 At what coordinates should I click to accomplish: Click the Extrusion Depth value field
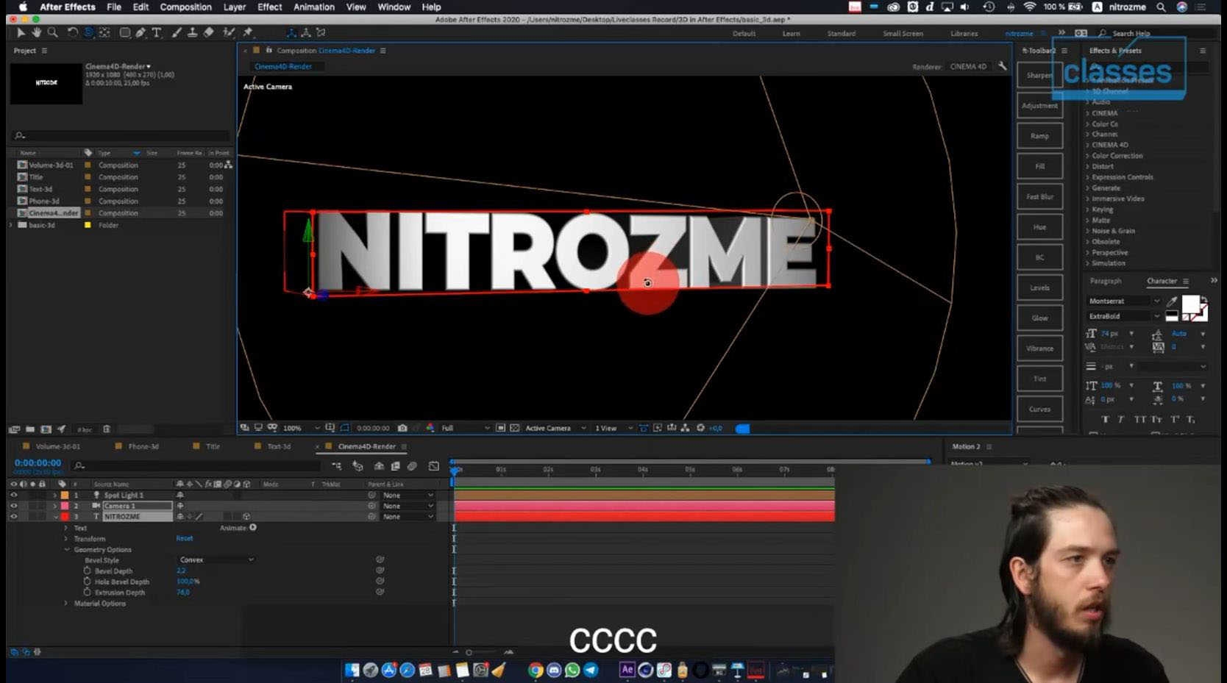click(183, 593)
